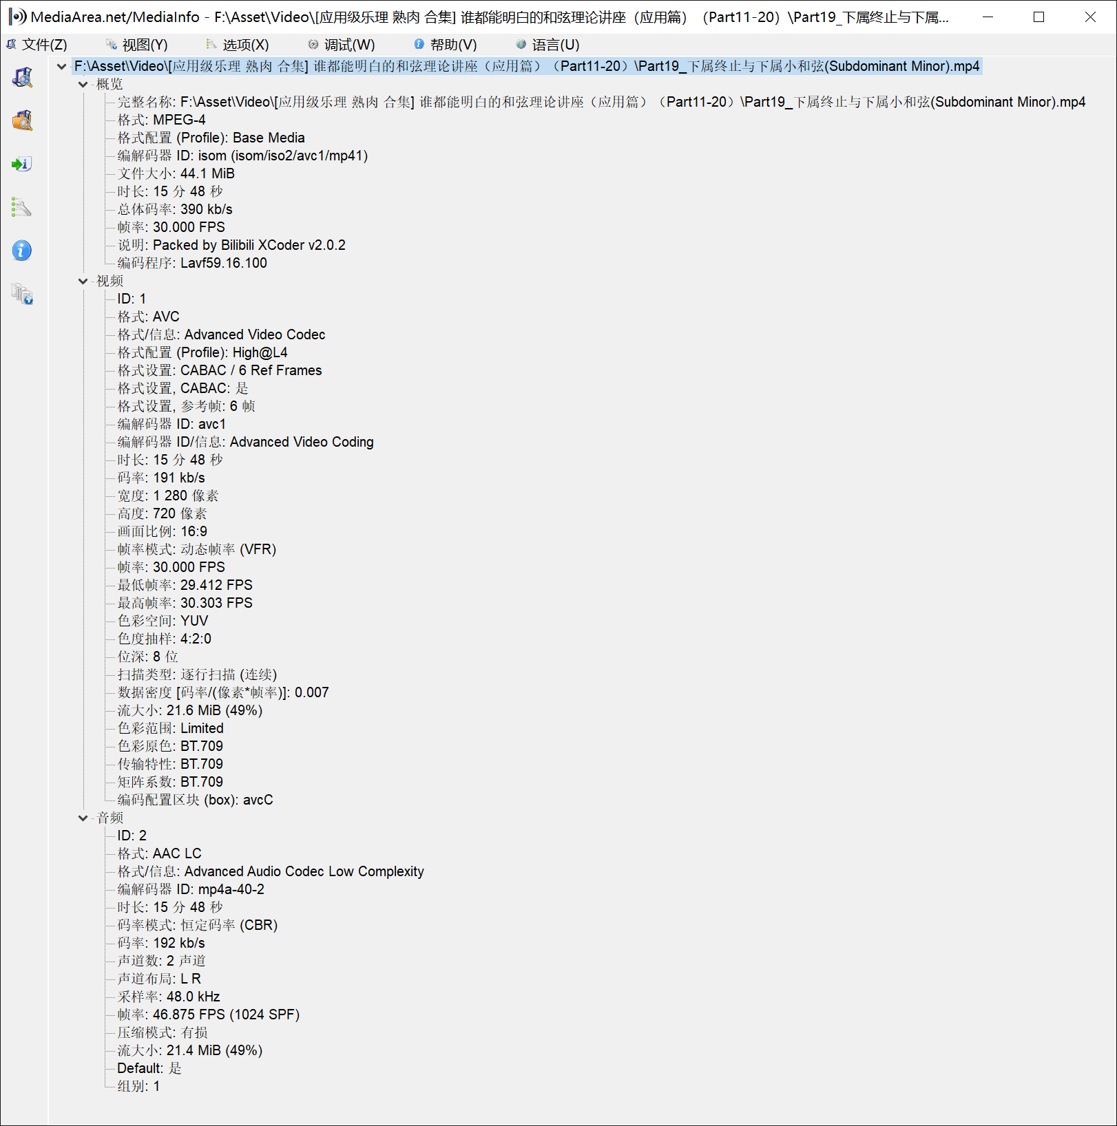Screen dimensions: 1117x1126
Task: Open the 文件(Z) menu
Action: pyautogui.click(x=37, y=45)
